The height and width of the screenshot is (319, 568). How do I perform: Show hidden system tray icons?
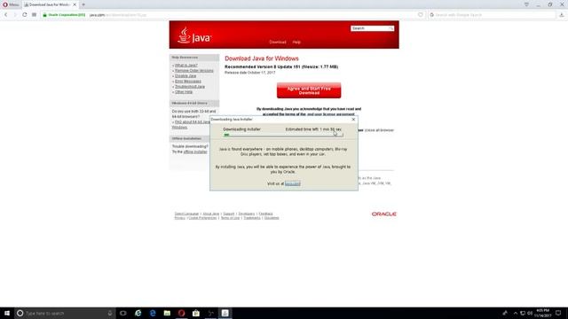tap(516, 313)
